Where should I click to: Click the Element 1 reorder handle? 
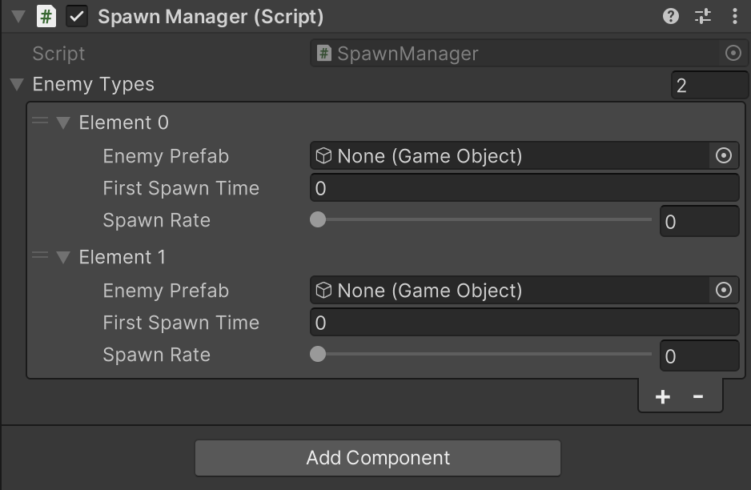(x=40, y=255)
